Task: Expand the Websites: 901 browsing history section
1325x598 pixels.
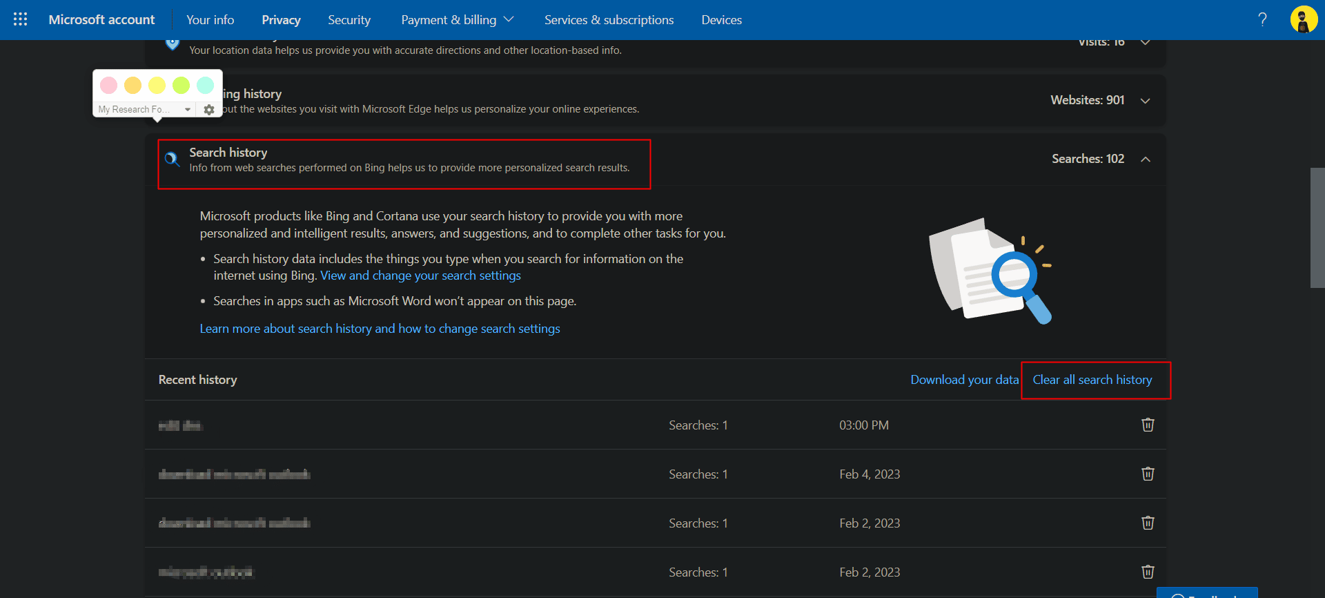Action: pos(1146,101)
